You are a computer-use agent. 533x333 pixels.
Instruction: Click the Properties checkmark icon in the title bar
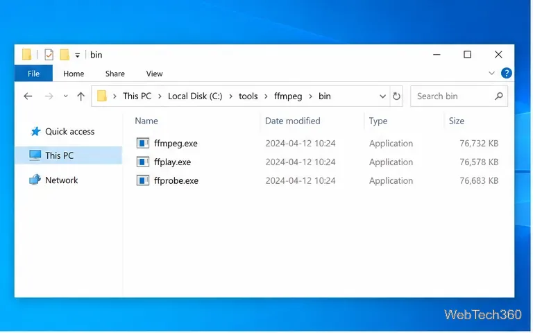coord(49,54)
